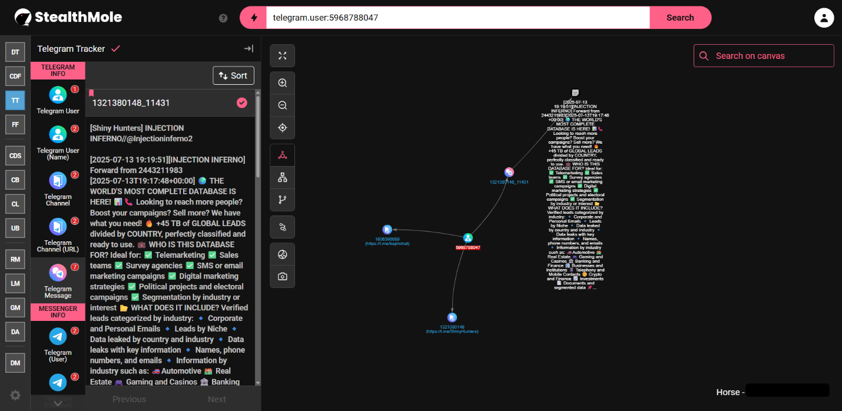Select the Telegram Channel (URL) category
Image resolution: width=842 pixels, height=411 pixels.
click(58, 234)
